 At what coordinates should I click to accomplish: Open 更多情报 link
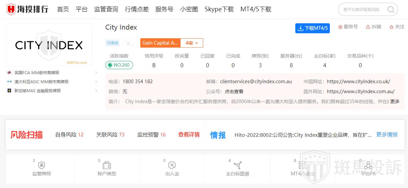(x=387, y=135)
